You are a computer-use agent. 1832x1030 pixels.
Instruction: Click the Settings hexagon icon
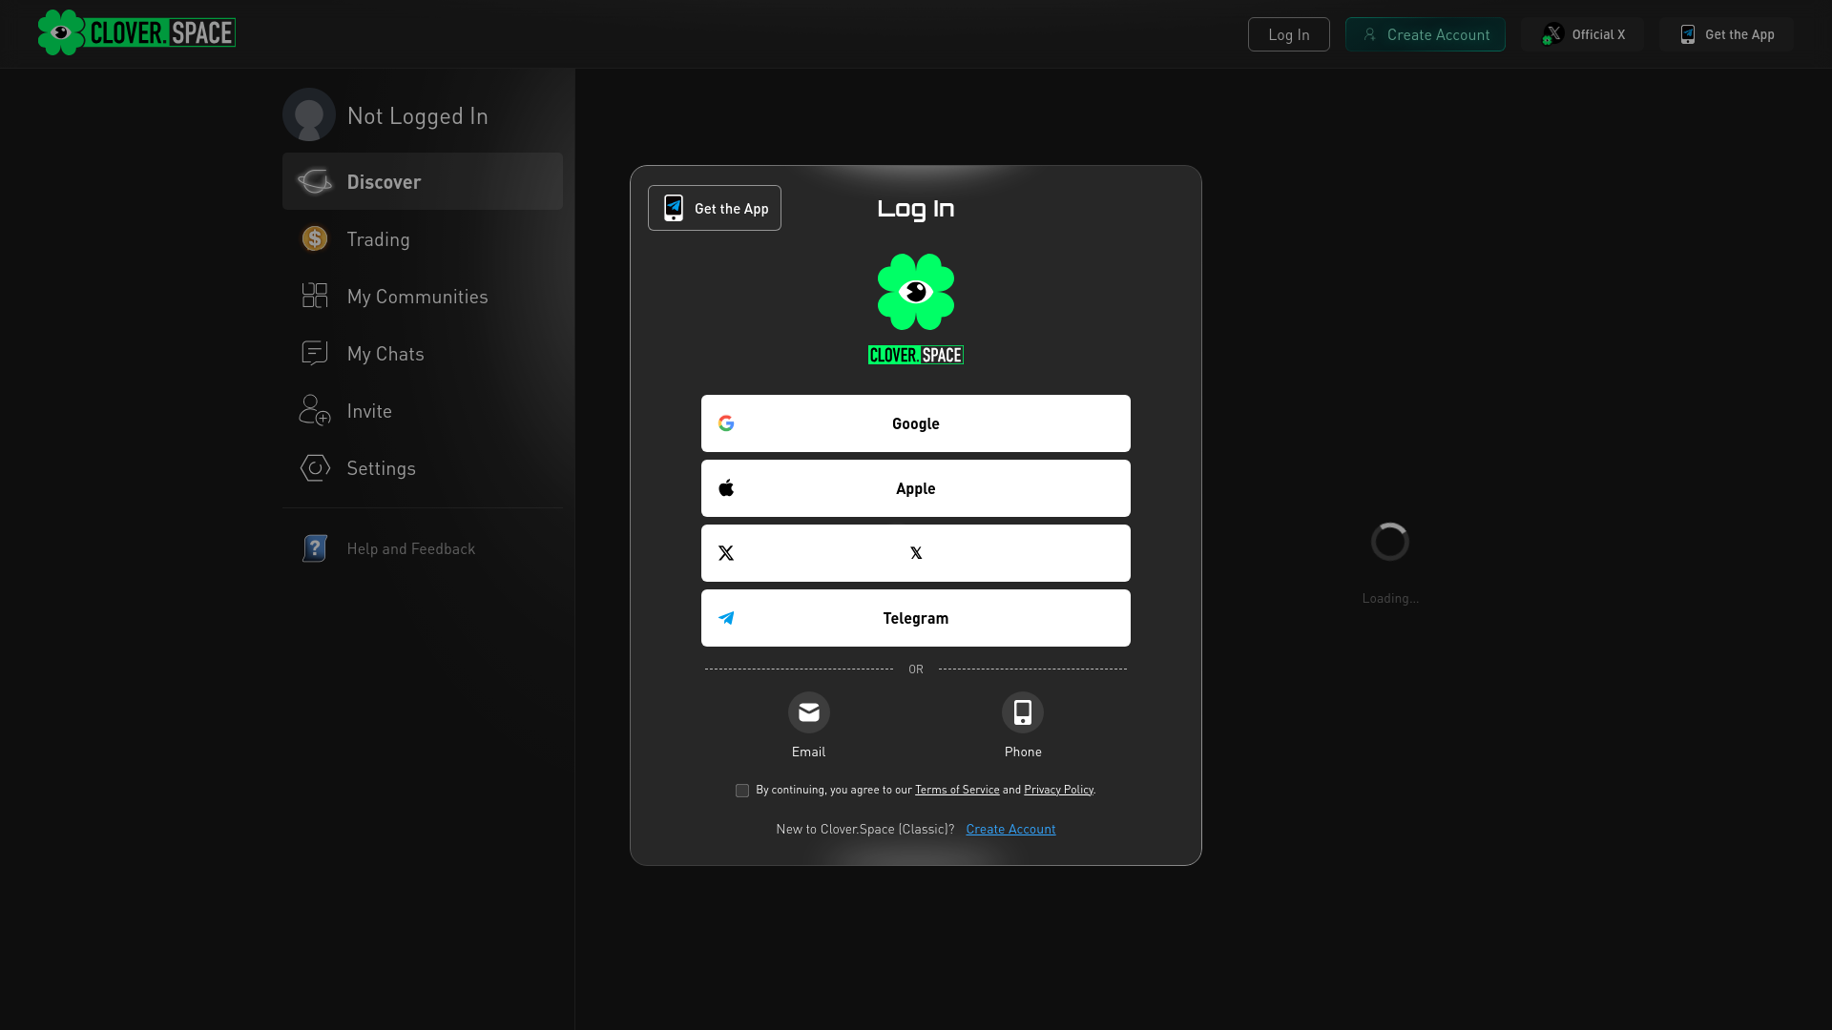315,467
